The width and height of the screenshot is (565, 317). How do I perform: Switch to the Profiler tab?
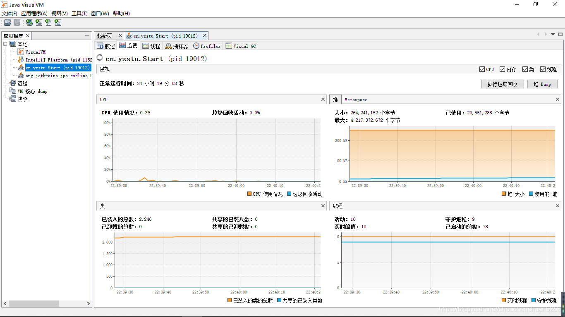coord(207,46)
